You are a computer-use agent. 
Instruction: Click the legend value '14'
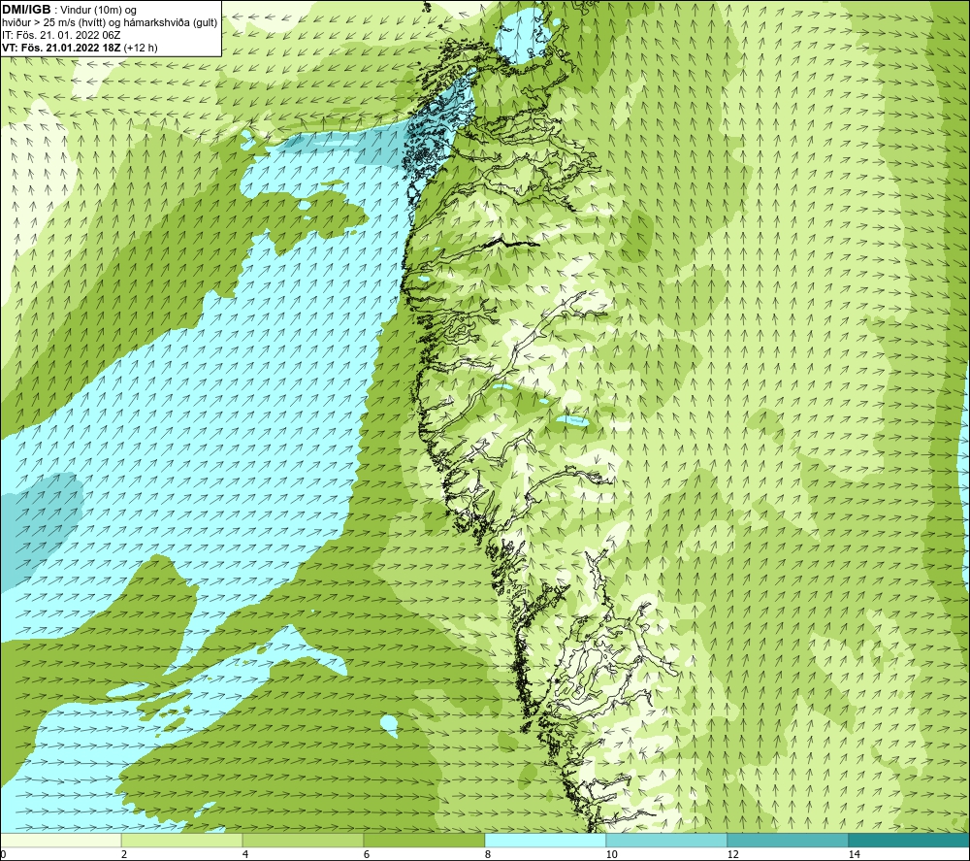[x=854, y=854]
